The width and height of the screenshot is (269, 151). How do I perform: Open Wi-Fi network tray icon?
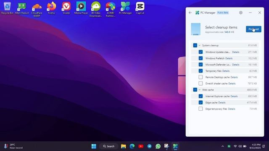pyautogui.click(x=235, y=146)
